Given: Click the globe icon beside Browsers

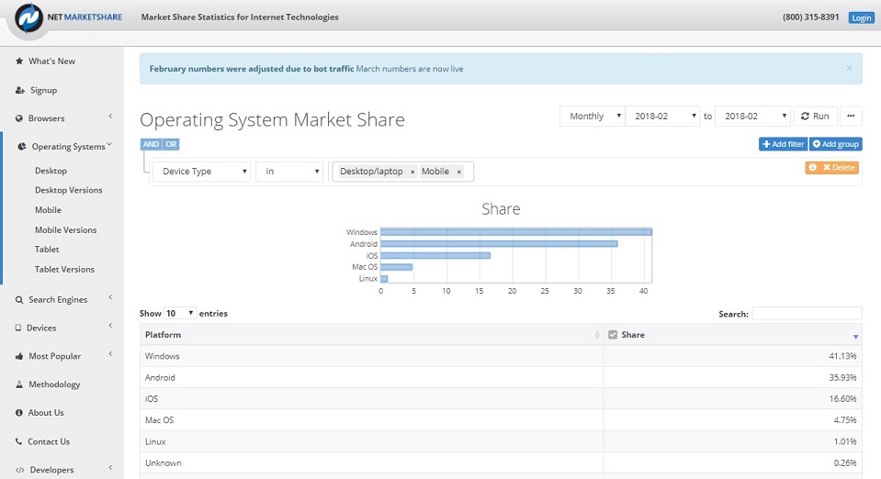Looking at the screenshot, I should click(19, 118).
